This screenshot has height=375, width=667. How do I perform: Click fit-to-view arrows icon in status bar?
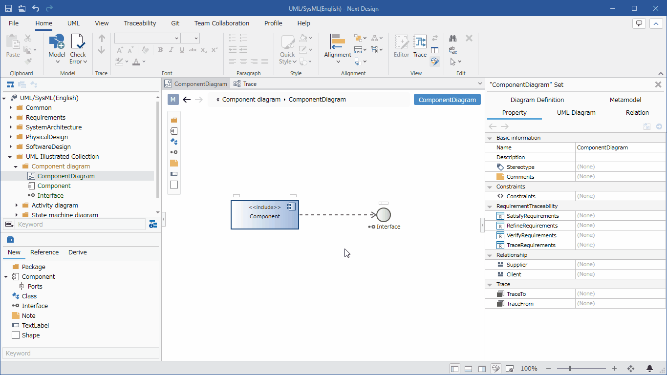pyautogui.click(x=630, y=369)
